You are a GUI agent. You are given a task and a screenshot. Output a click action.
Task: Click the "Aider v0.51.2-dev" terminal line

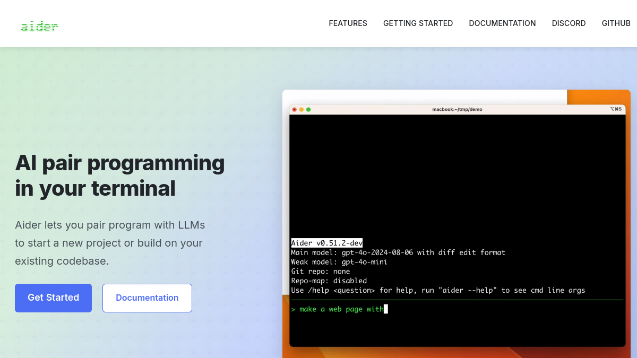pyautogui.click(x=327, y=243)
